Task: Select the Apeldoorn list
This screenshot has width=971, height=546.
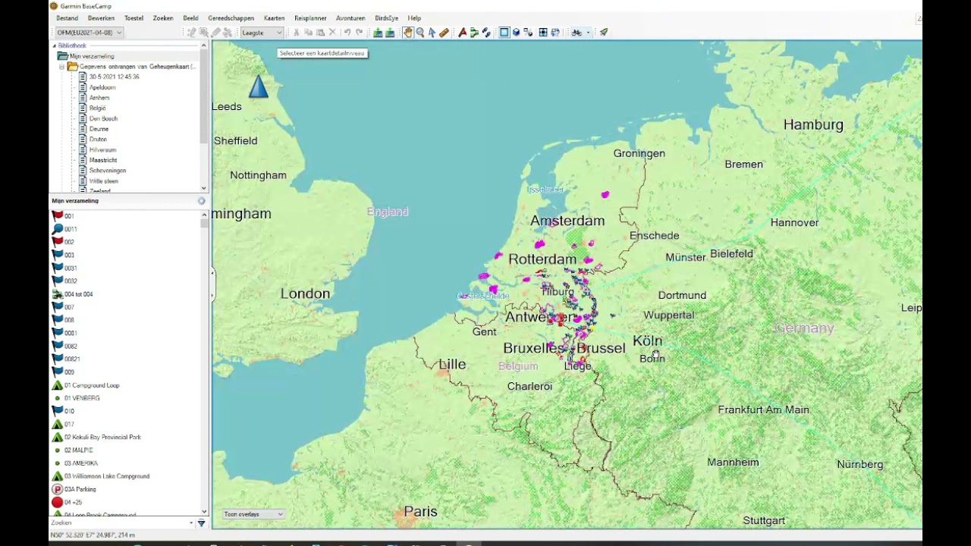Action: [x=102, y=87]
